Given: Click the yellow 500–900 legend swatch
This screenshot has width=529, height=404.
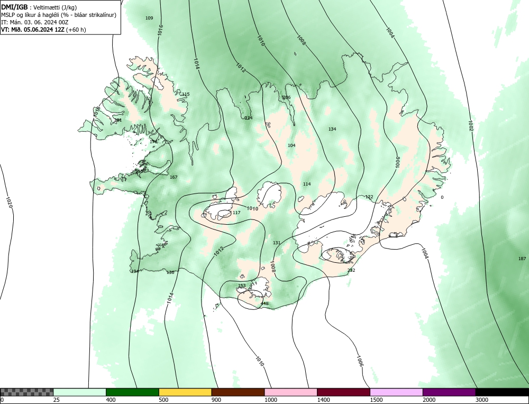Looking at the screenshot, I should [x=185, y=392].
